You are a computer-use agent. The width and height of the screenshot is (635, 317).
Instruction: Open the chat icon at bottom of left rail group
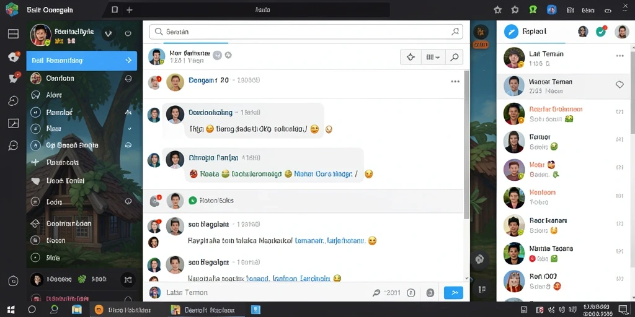click(14, 145)
